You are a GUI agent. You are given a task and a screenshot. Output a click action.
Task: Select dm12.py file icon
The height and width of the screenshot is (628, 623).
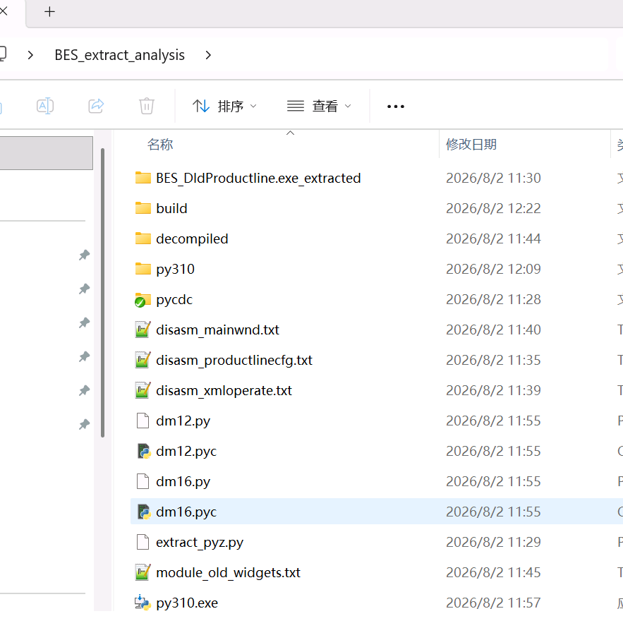(143, 421)
